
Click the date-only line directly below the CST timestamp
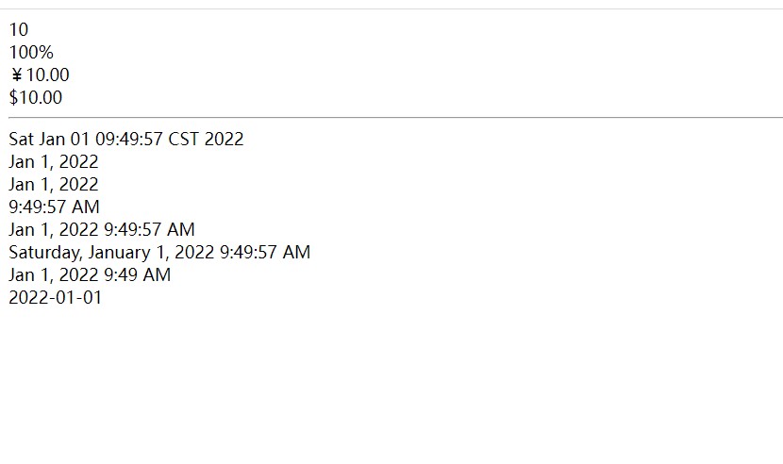[x=54, y=162]
